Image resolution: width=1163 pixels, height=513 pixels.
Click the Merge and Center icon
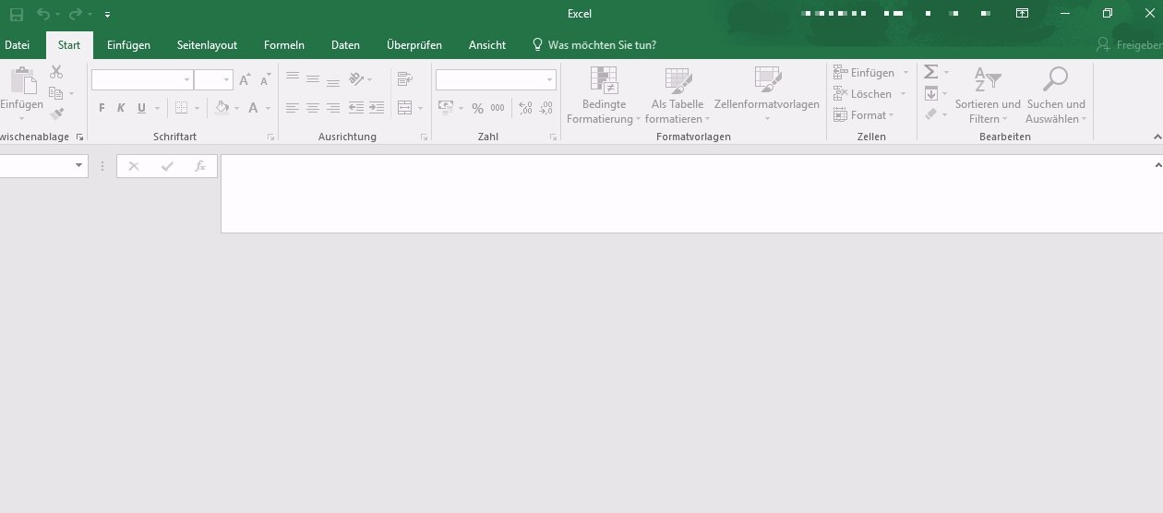[404, 108]
